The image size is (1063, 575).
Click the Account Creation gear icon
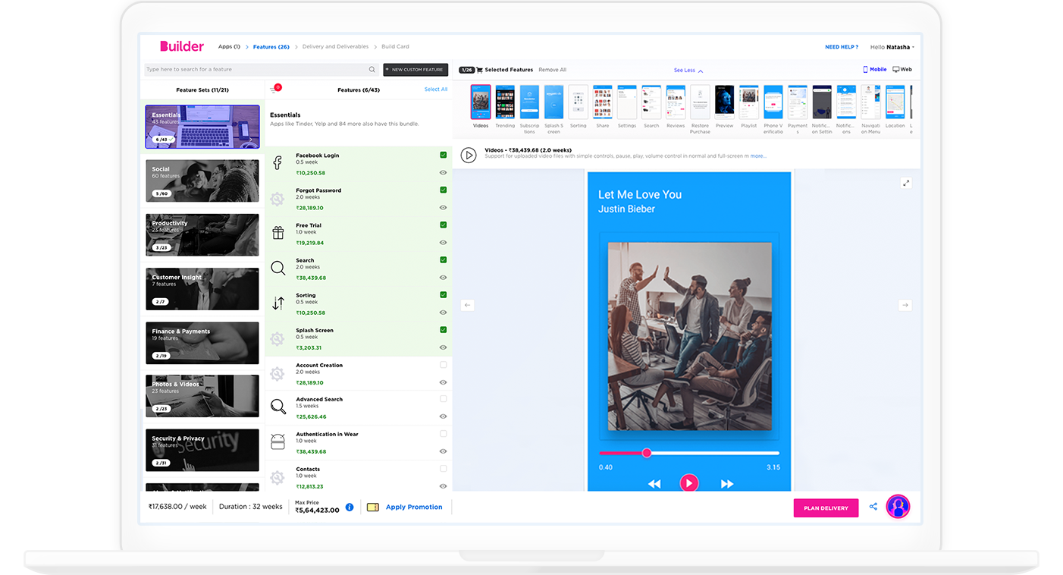pos(278,373)
